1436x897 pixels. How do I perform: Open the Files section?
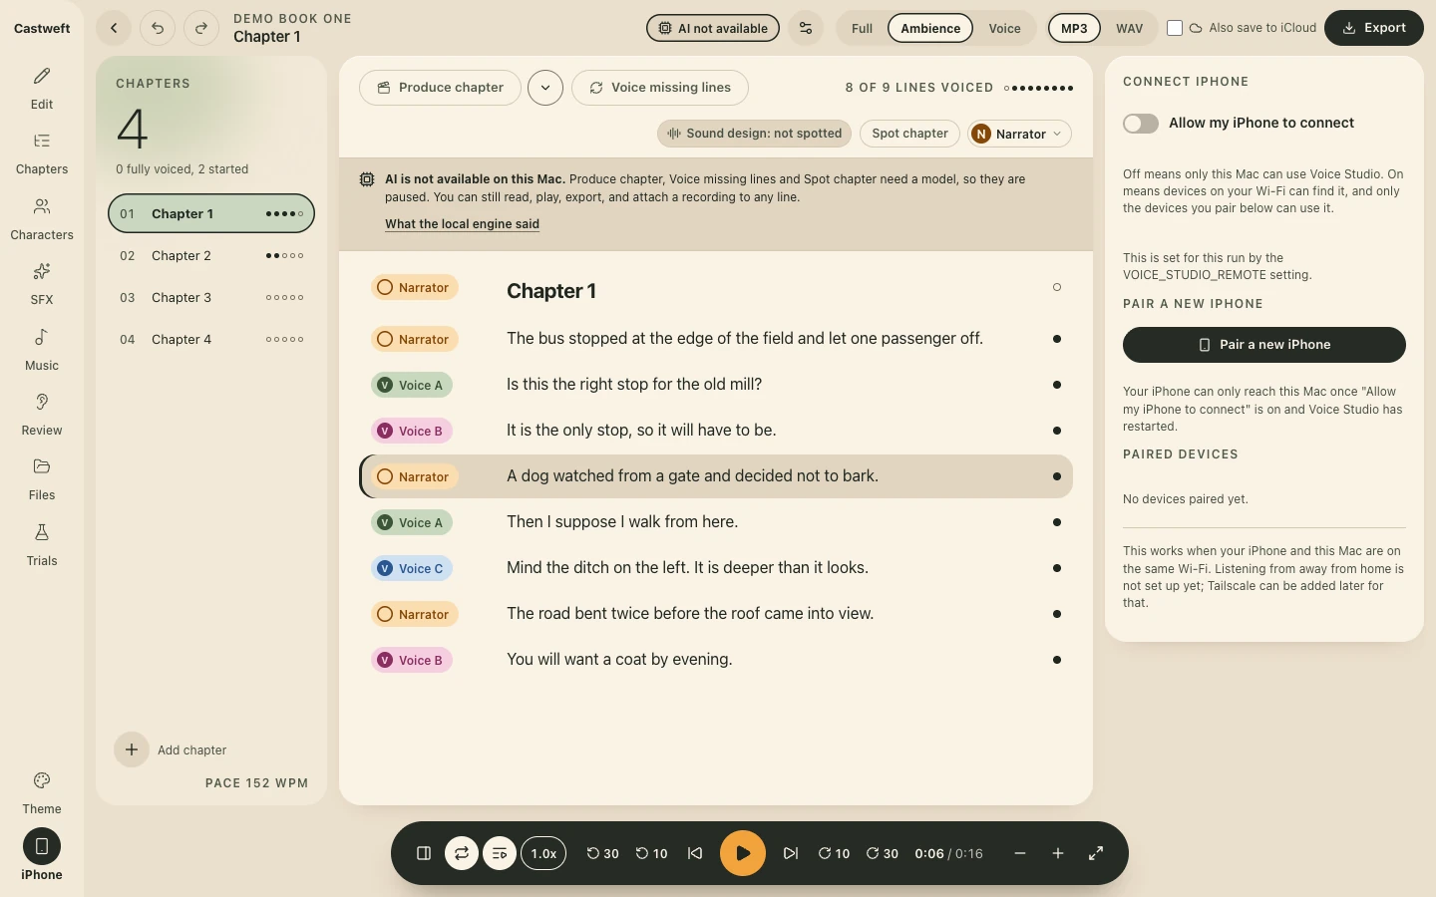coord(42,479)
